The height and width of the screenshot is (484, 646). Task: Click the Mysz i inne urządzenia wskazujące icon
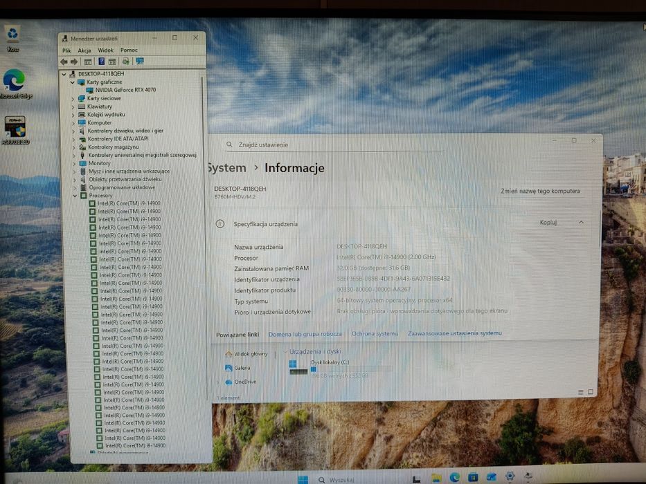point(82,171)
